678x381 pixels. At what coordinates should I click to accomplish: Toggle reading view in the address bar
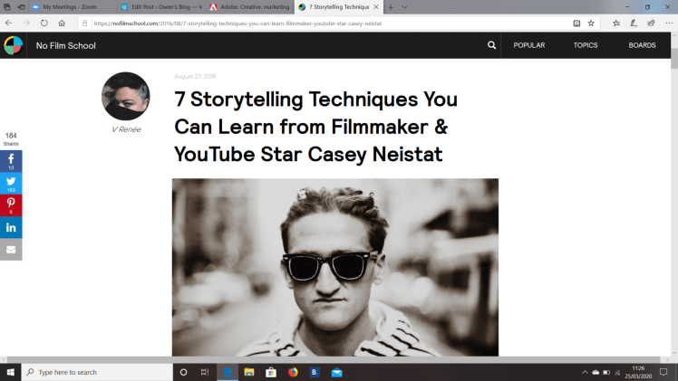pyautogui.click(x=576, y=23)
